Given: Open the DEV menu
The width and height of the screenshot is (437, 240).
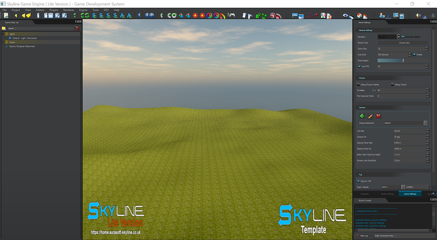Looking at the screenshot, I should point(106,10).
